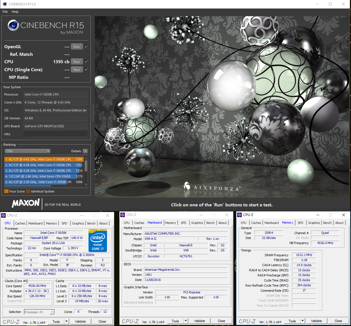Expand Tools dropdown arrow in CPU tab window
Viewport: 351px width, 326px height.
pyautogui.click(x=66, y=321)
